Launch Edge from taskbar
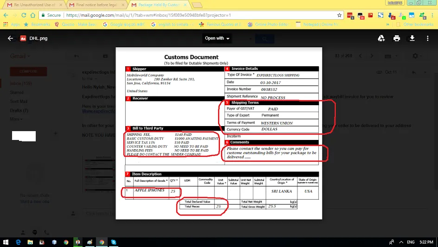The image size is (438, 247). pos(18,242)
